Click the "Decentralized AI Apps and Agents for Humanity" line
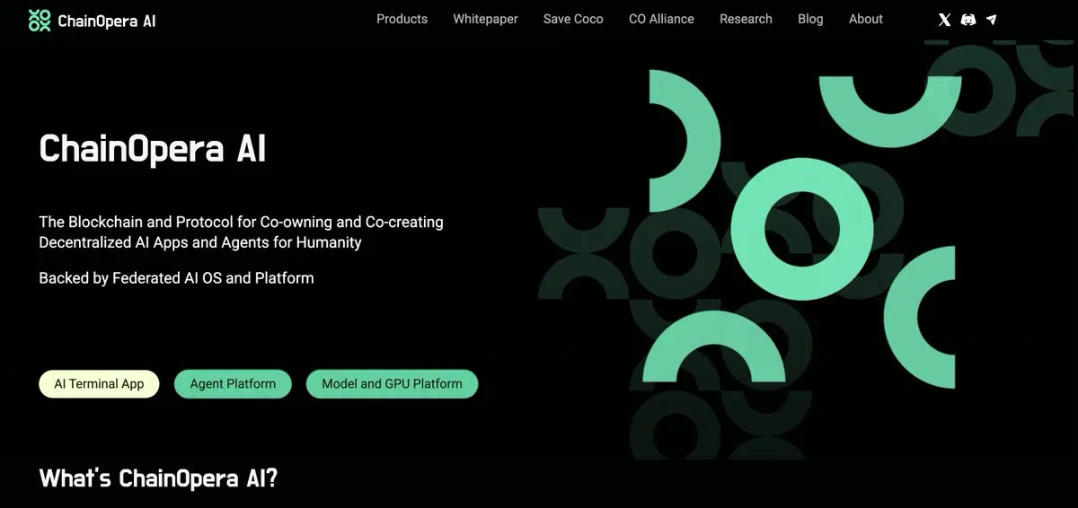Viewport: 1078px width, 508px height. (200, 242)
